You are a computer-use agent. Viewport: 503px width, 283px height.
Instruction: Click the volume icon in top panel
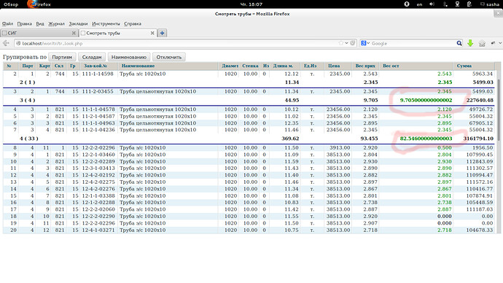(x=432, y=4)
